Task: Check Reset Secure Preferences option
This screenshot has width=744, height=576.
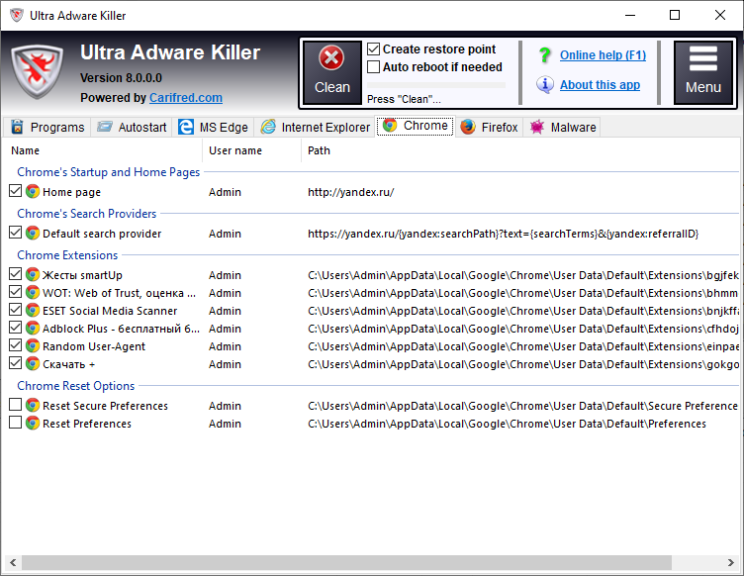Action: point(15,405)
